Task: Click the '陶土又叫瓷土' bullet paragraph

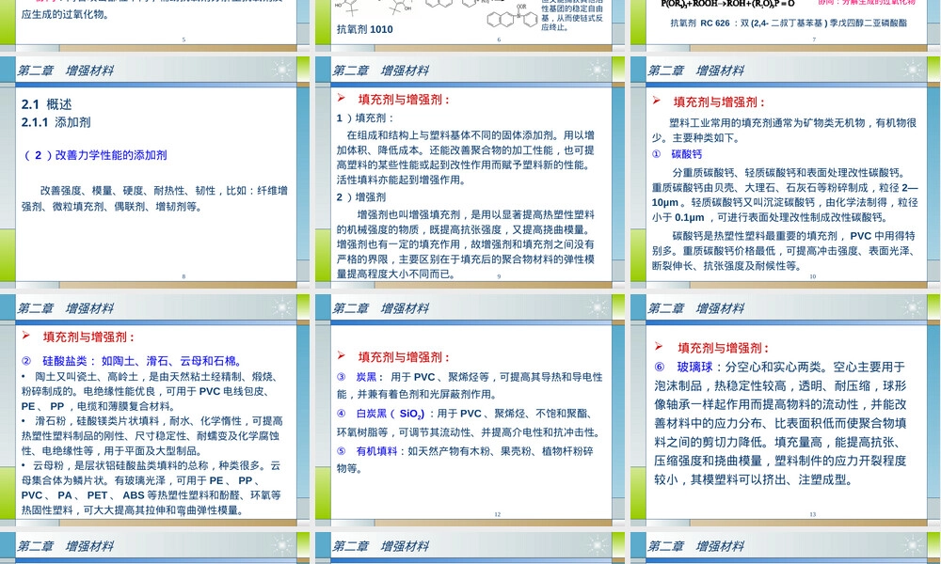Action: [149, 391]
